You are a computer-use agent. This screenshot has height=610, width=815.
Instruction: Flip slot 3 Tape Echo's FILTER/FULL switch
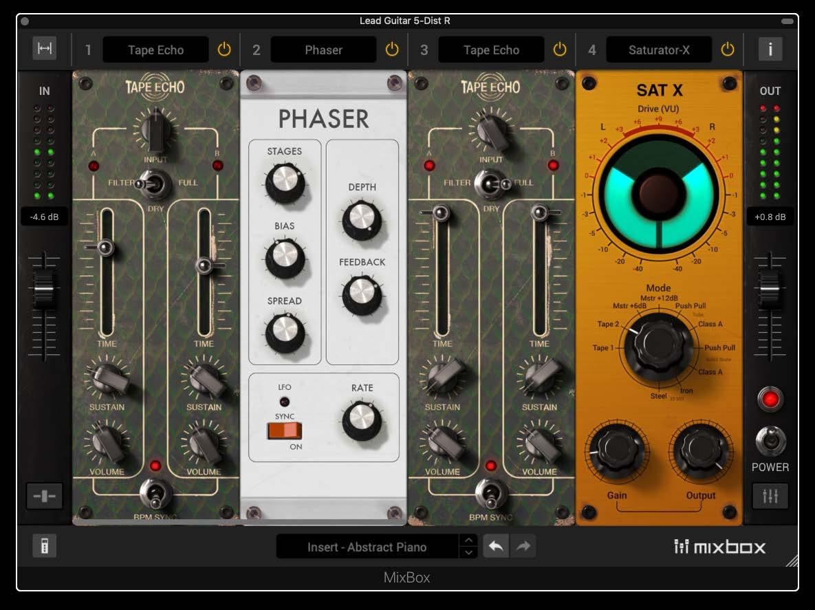point(492,184)
